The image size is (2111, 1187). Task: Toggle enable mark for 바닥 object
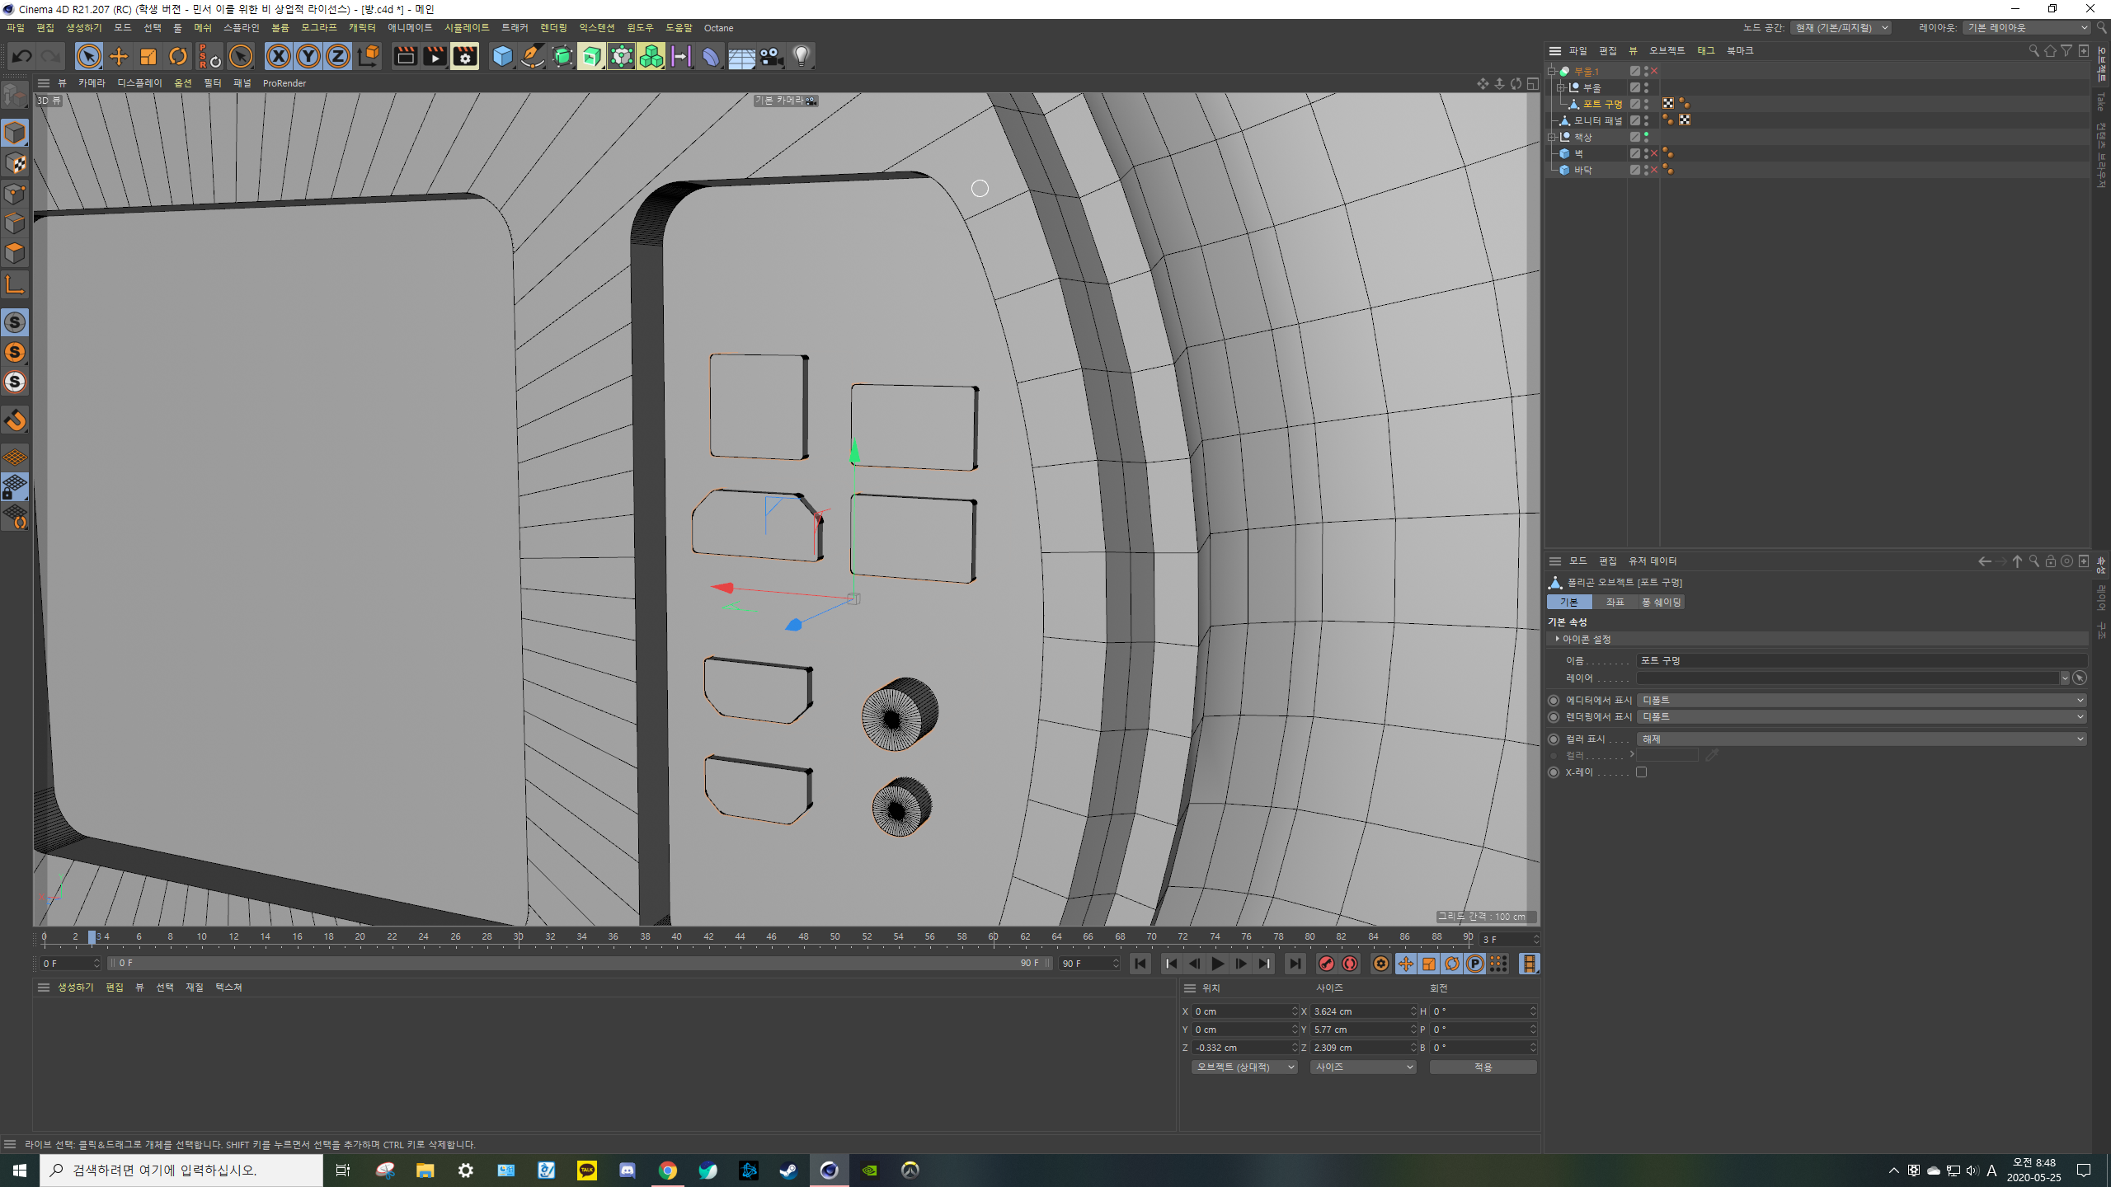(1654, 171)
